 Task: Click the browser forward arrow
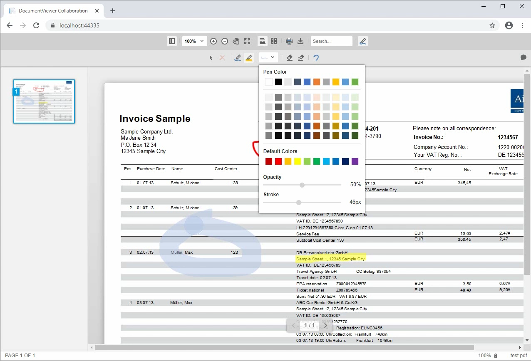[x=23, y=25]
